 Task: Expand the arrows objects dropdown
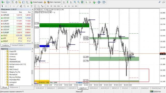tap(44, 6)
